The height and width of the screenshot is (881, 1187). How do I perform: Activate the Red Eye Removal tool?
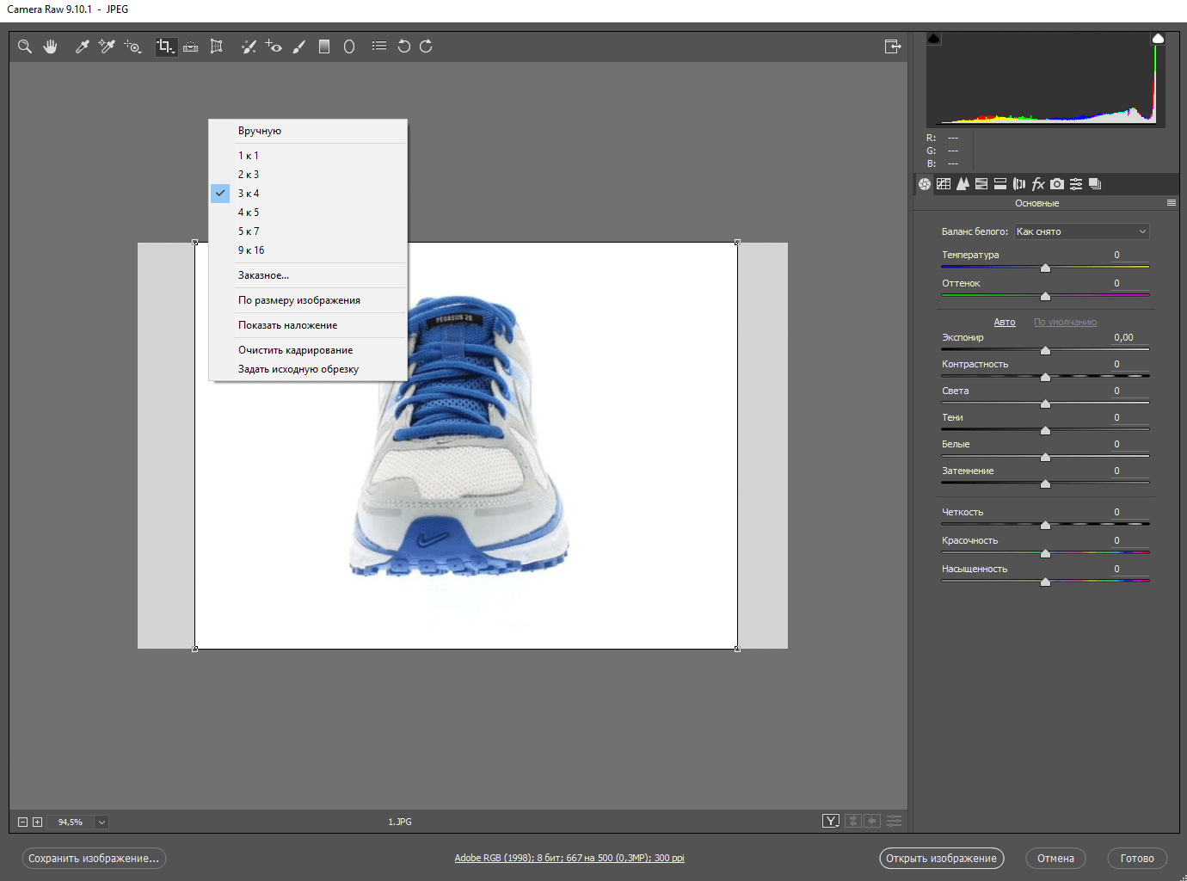point(274,46)
